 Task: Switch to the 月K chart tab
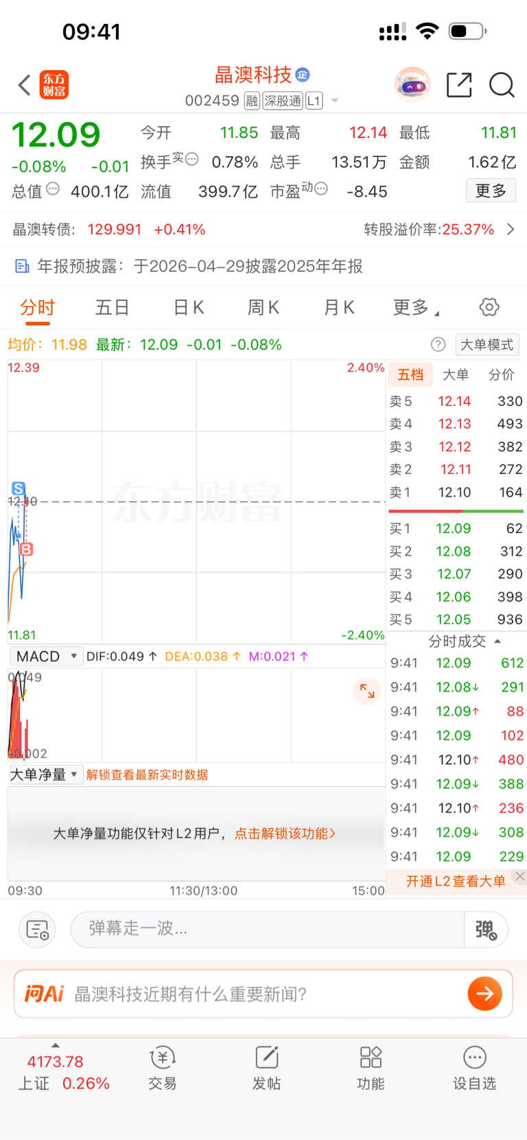pyautogui.click(x=339, y=307)
